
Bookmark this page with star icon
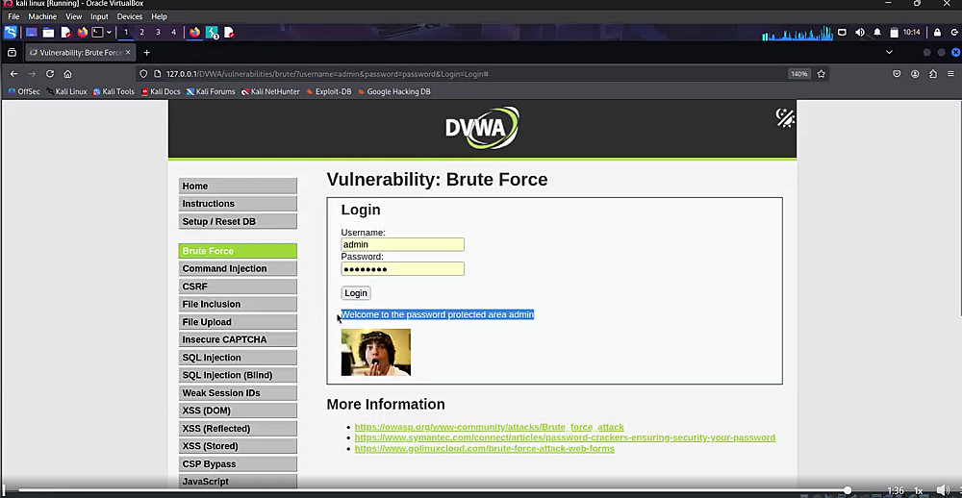(822, 74)
